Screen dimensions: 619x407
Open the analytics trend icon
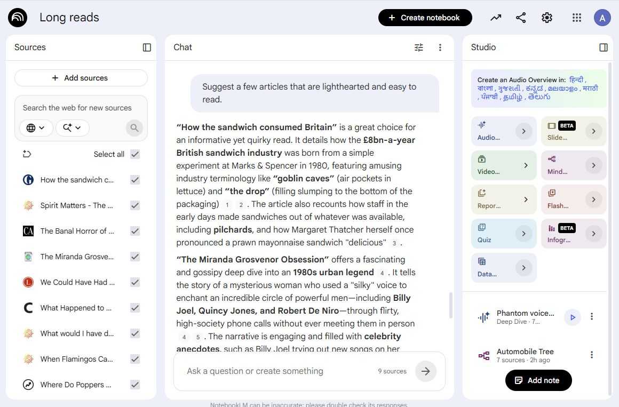(x=496, y=18)
